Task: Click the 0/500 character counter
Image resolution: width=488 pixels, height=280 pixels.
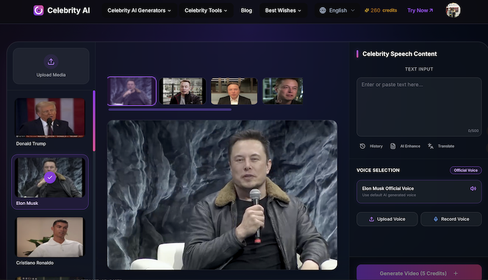Action: tap(473, 131)
